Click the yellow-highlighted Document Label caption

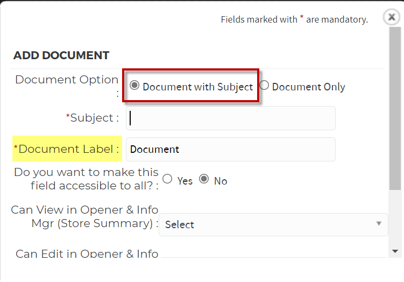tap(67, 149)
